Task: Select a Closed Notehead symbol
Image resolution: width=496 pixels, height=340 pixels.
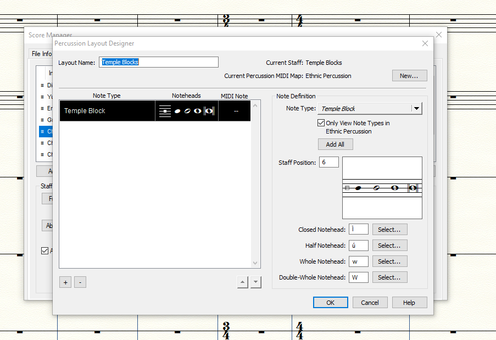Action: (x=389, y=230)
